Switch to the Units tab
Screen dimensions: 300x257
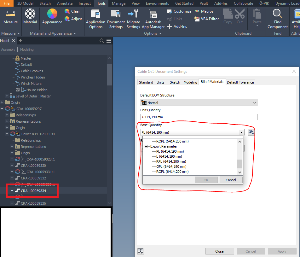tap(161, 82)
